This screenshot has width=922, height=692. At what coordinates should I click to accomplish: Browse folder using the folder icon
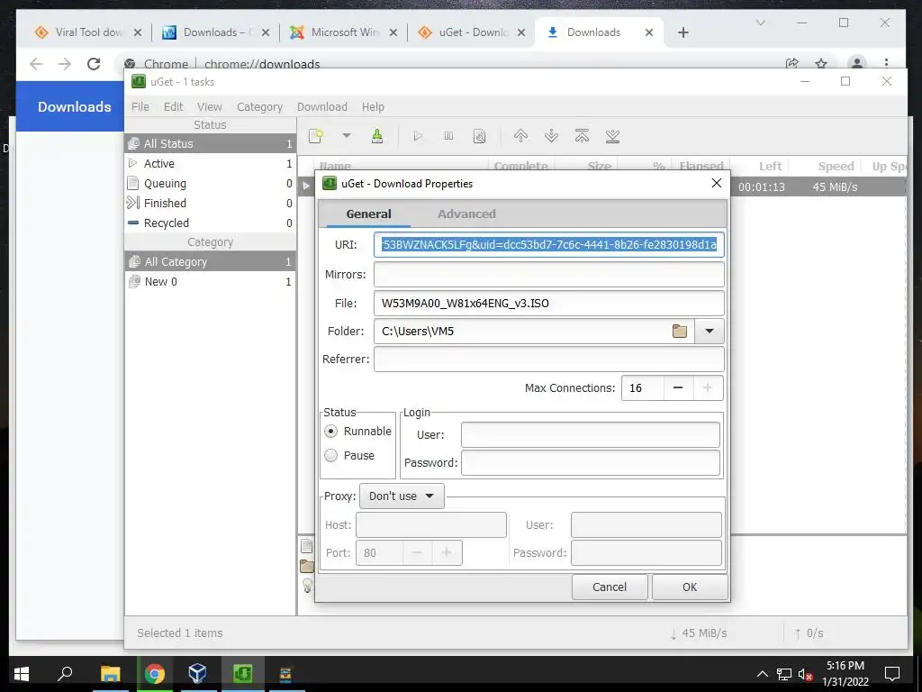point(680,332)
